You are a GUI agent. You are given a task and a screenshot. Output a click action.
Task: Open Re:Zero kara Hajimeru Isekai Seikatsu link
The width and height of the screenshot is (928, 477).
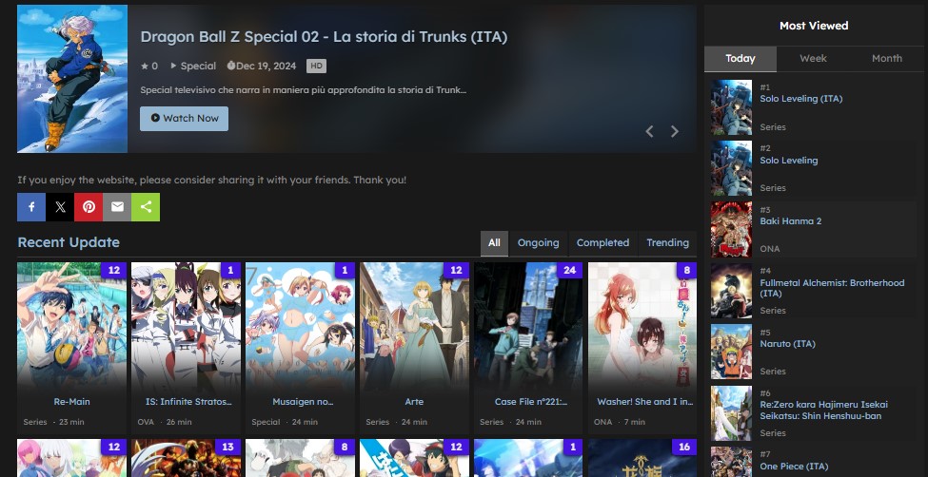[824, 410]
